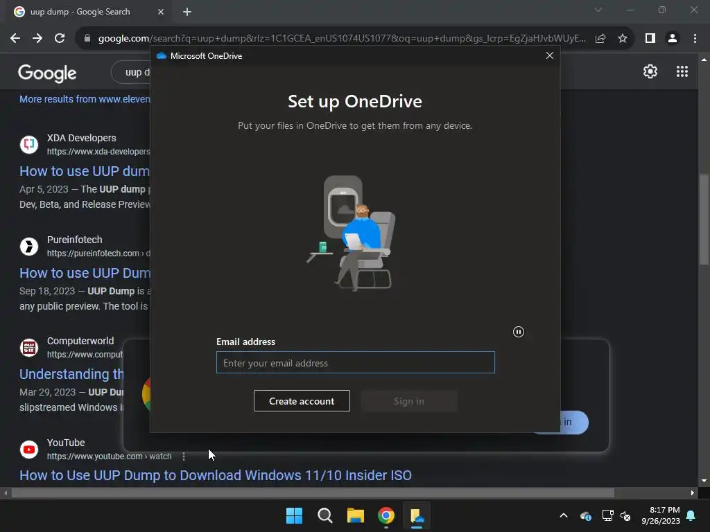Open a new Chrome tab
The image size is (710, 532).
pos(187,12)
